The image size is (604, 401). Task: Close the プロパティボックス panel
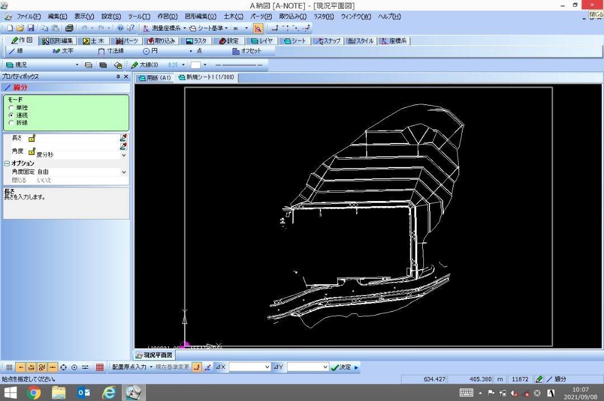126,77
